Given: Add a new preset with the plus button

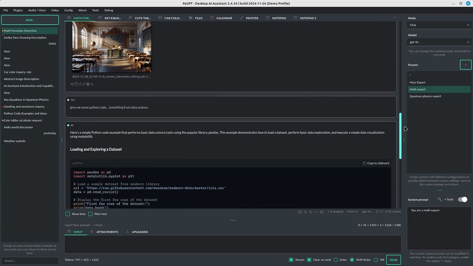Looking at the screenshot, I should pos(466,65).
